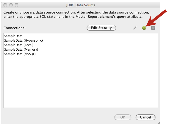Select SampleData (Hypersonic) in the list

(x=23, y=40)
